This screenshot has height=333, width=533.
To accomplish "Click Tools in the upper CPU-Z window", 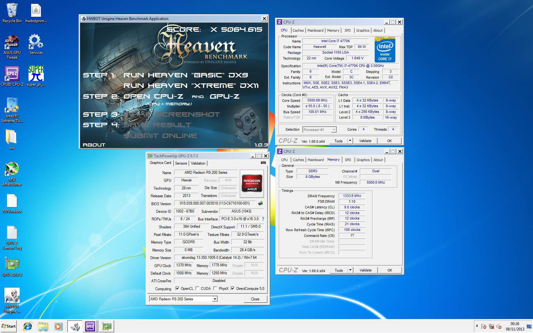I will (339, 141).
